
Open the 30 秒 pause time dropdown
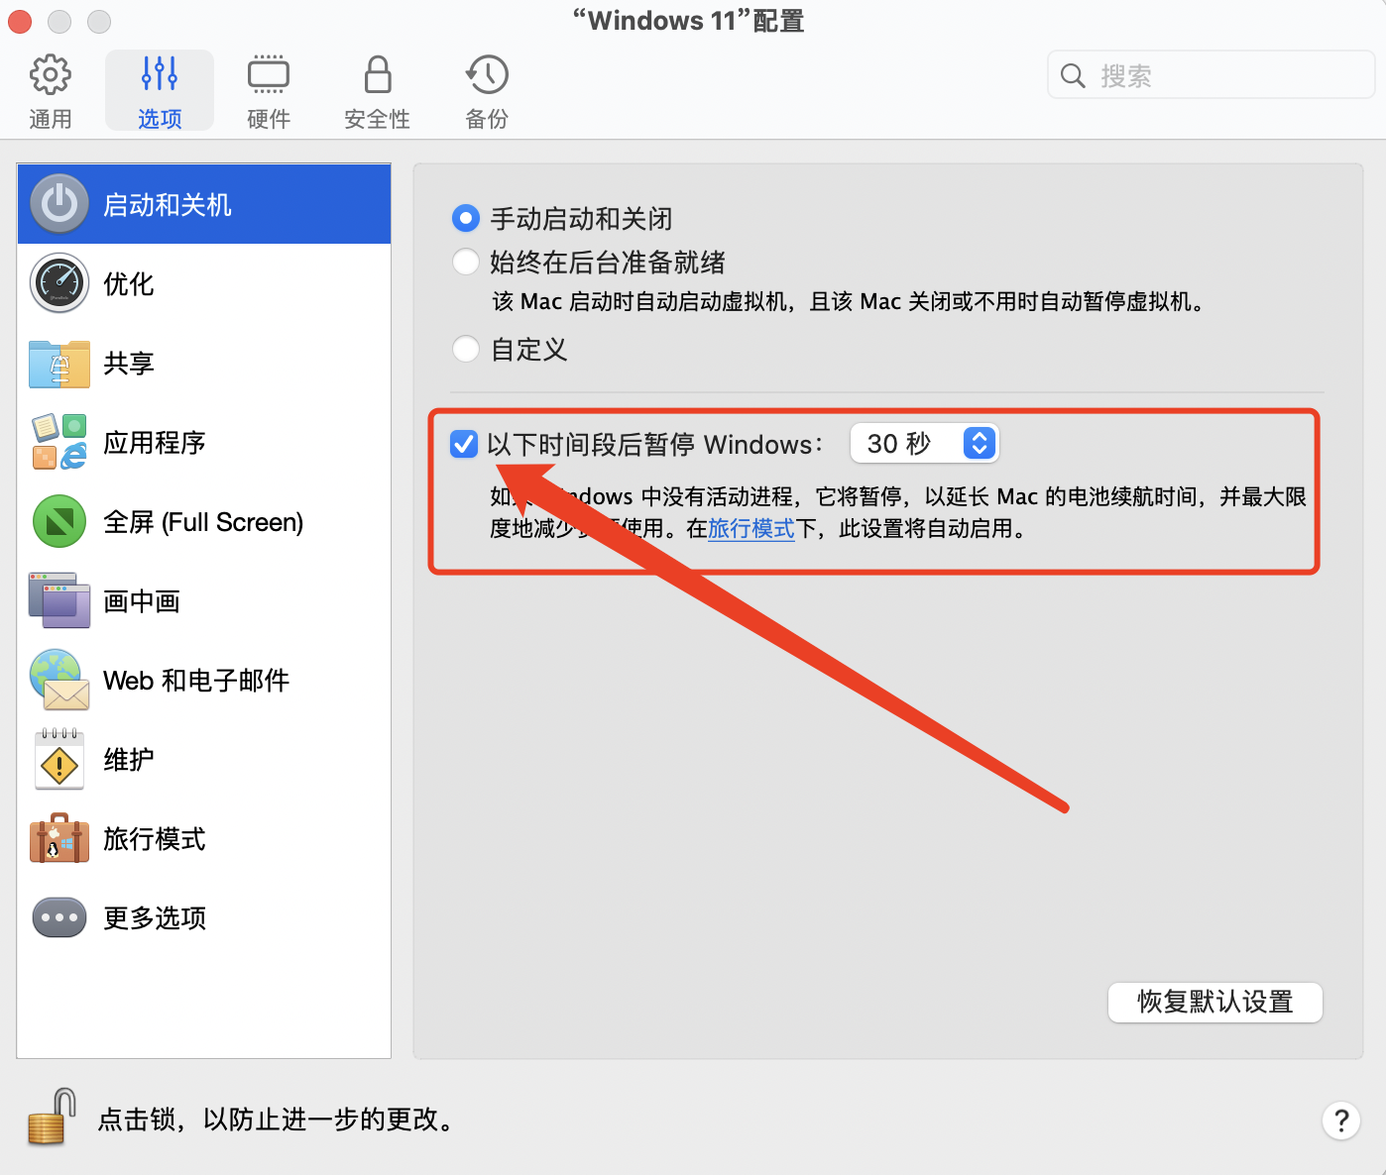point(925,443)
